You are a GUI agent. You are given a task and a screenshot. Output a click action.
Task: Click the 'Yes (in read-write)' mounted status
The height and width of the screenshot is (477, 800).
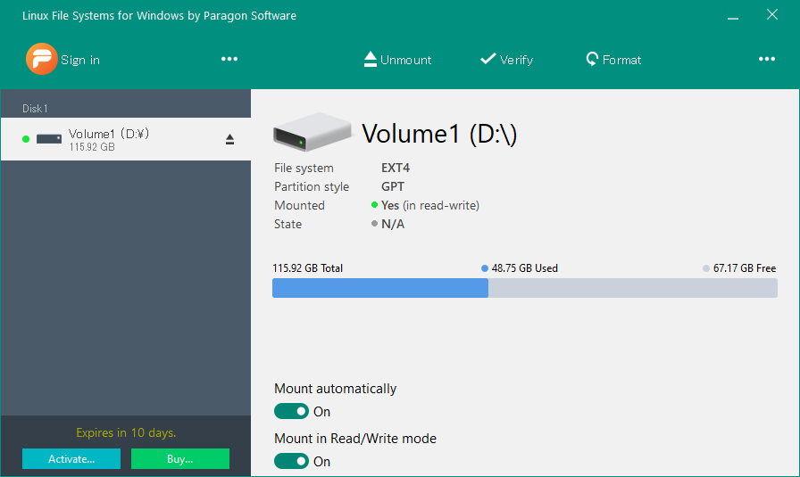click(x=430, y=205)
